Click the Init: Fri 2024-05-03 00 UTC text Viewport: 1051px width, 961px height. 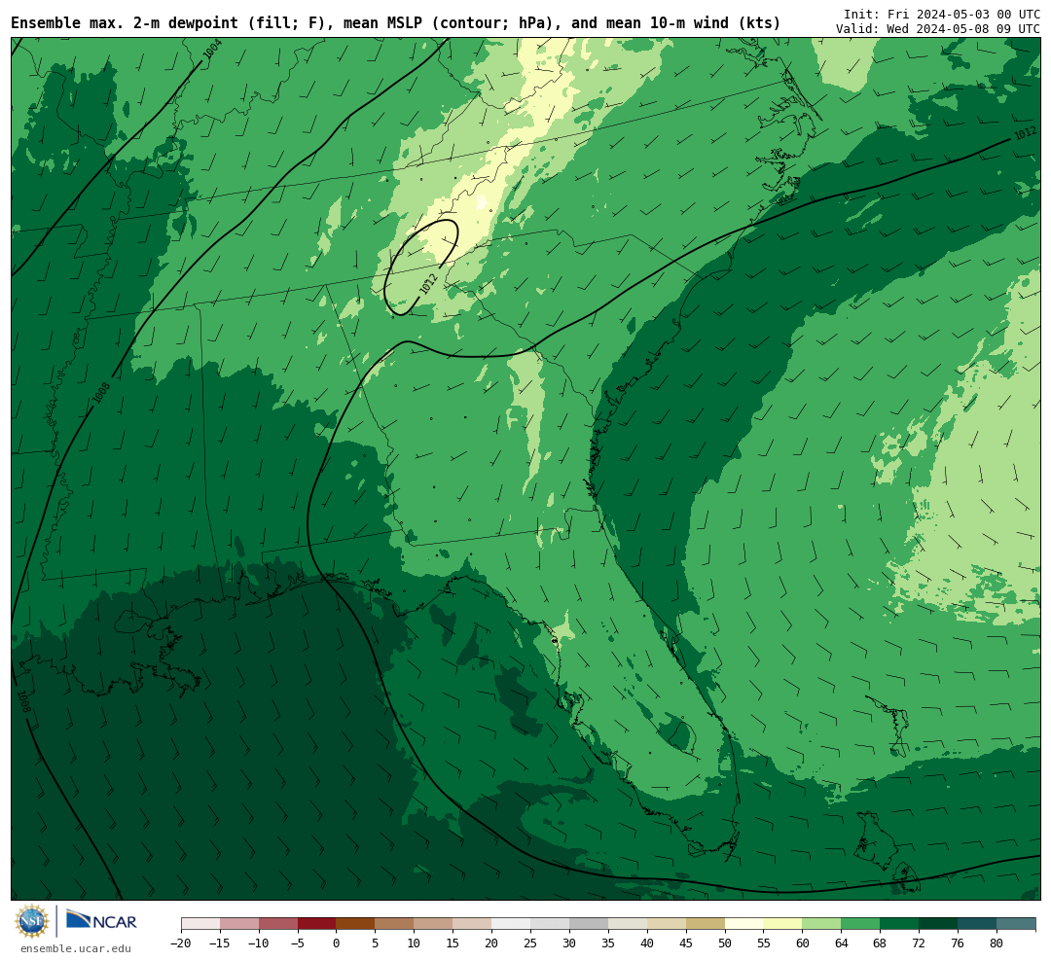pos(942,14)
